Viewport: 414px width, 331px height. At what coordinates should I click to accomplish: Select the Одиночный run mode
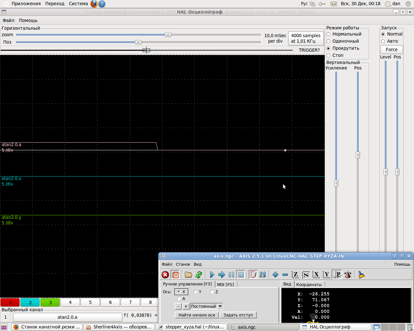(328, 41)
